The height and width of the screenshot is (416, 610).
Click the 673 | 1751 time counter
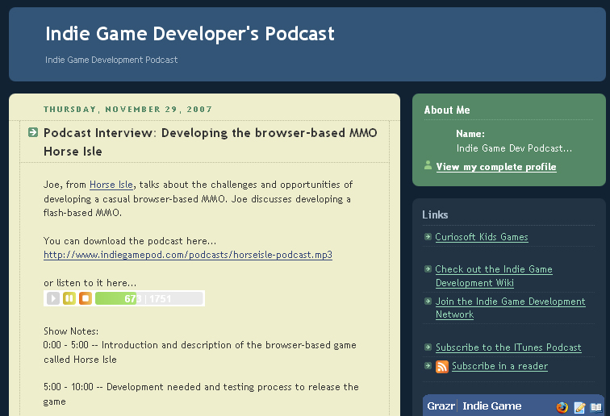[x=148, y=298]
